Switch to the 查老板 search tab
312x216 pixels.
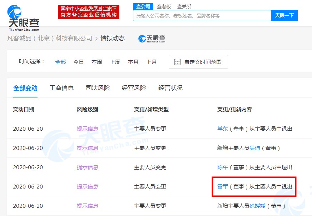(x=164, y=6)
